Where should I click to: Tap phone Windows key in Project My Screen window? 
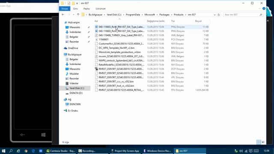coord(43,135)
